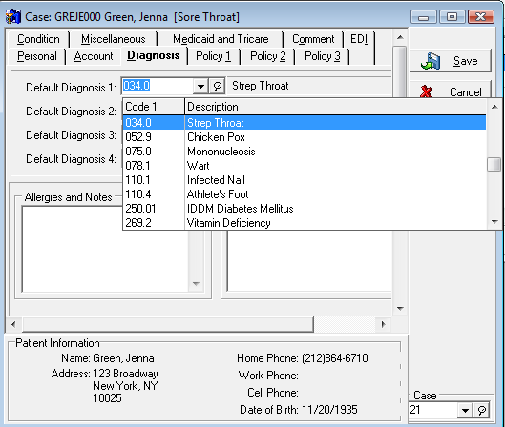Click the red X Cancel icon
505x427 pixels.
pyautogui.click(x=427, y=91)
